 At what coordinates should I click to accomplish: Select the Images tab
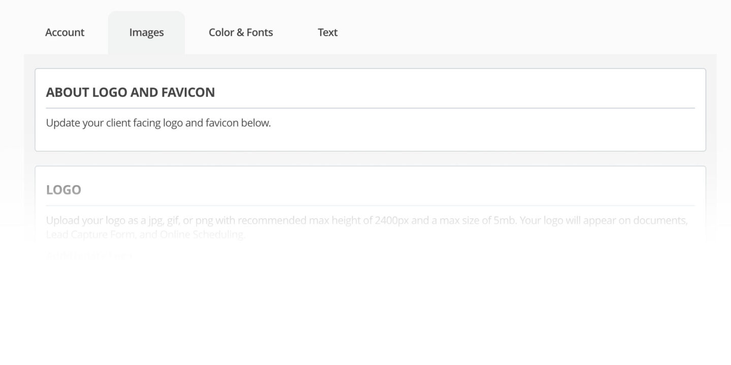coord(146,32)
